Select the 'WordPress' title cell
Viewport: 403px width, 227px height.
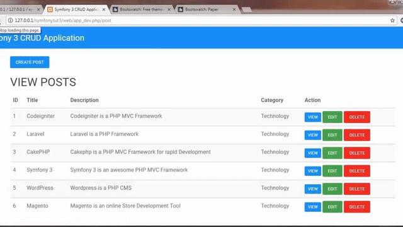(40, 188)
